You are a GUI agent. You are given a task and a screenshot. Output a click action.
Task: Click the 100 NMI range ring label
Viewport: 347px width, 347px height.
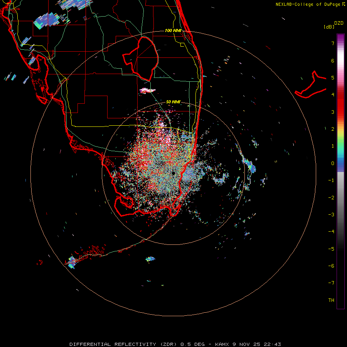[x=173, y=30]
